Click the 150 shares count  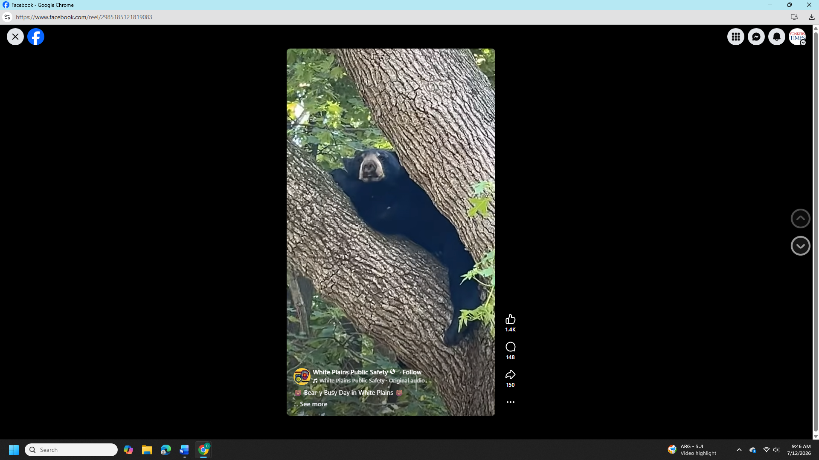point(511,385)
